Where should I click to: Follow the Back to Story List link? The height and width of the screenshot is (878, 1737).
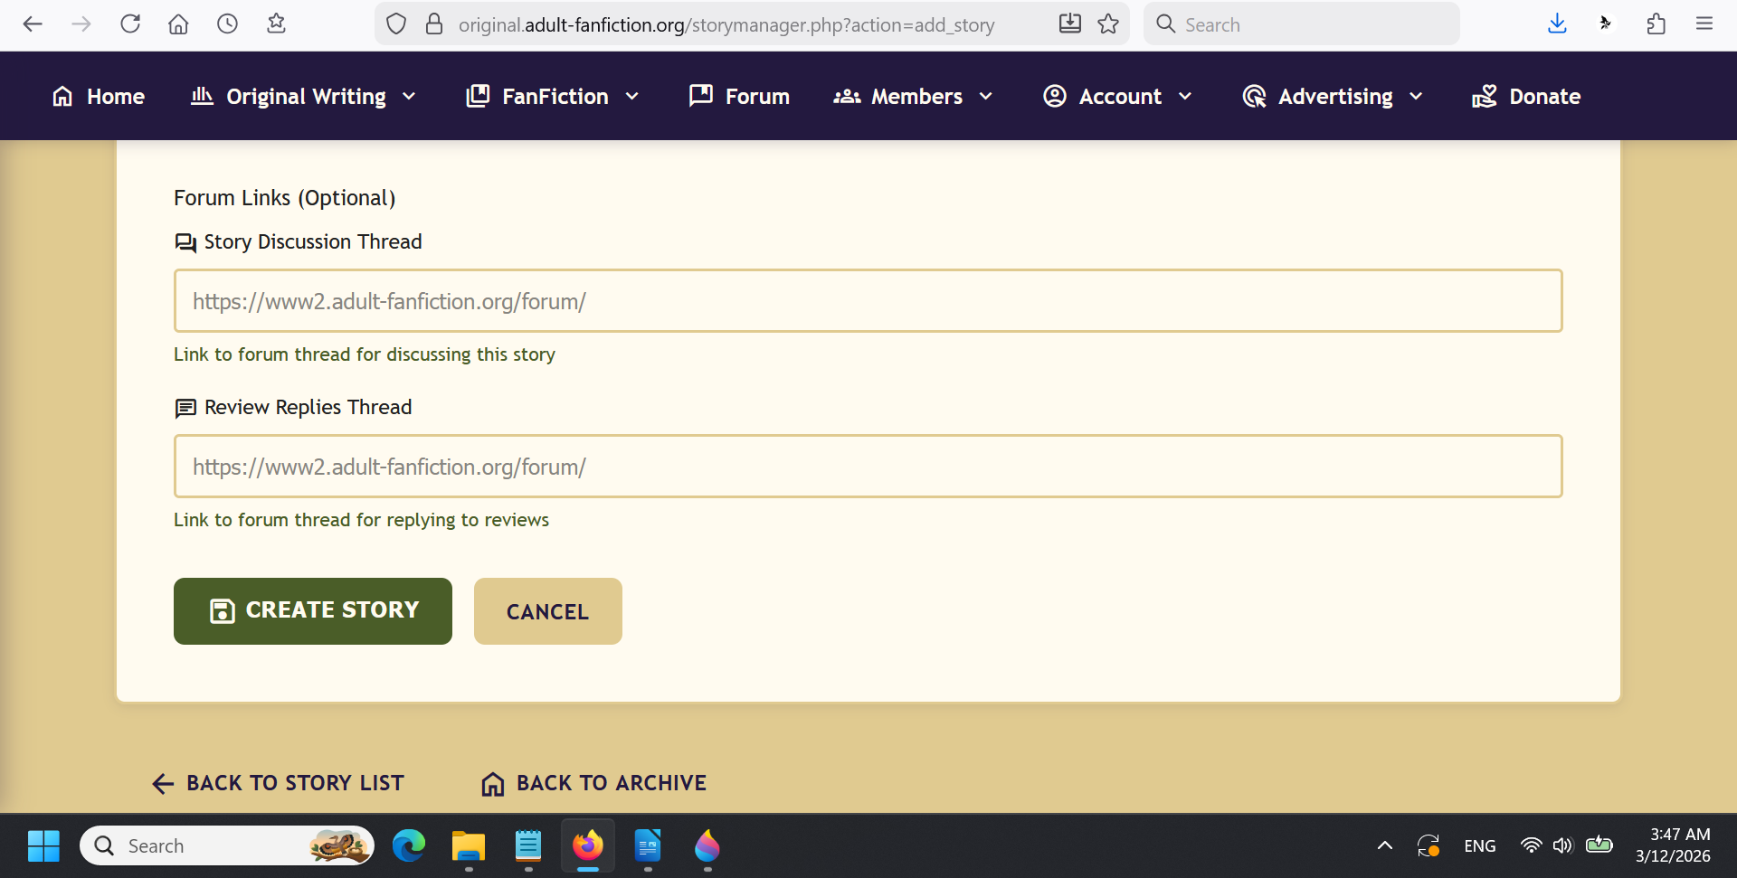point(279,783)
